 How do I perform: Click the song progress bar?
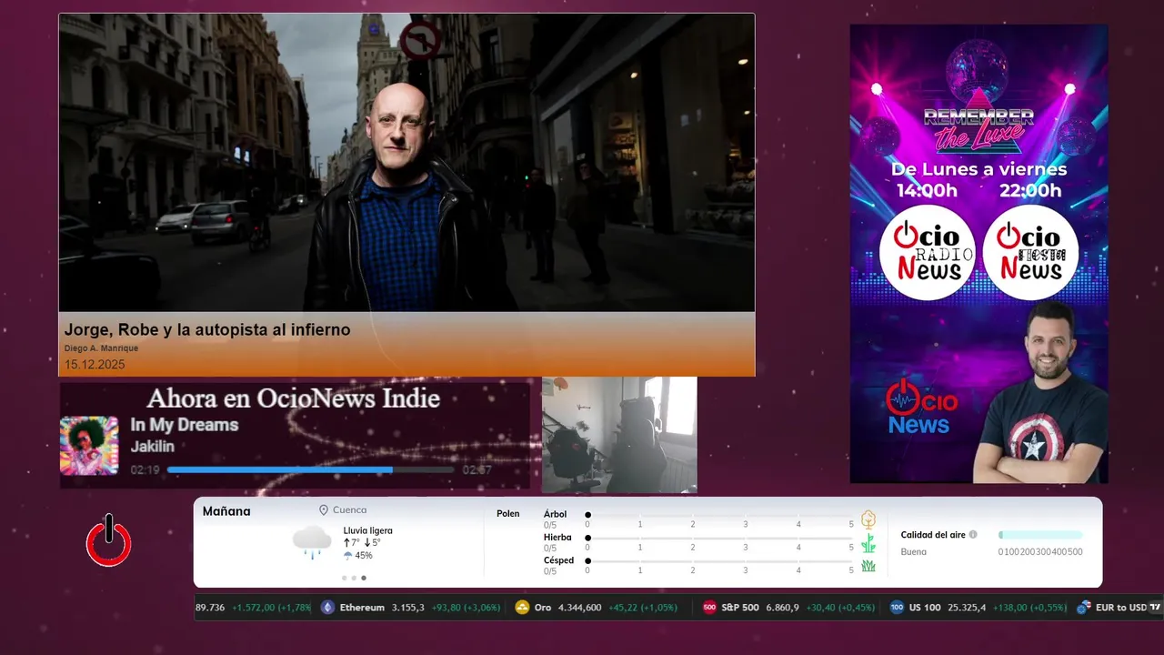[311, 470]
